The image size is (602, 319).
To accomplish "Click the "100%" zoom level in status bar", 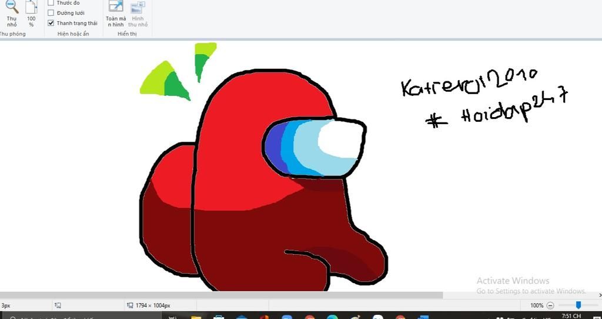I will click(x=537, y=305).
